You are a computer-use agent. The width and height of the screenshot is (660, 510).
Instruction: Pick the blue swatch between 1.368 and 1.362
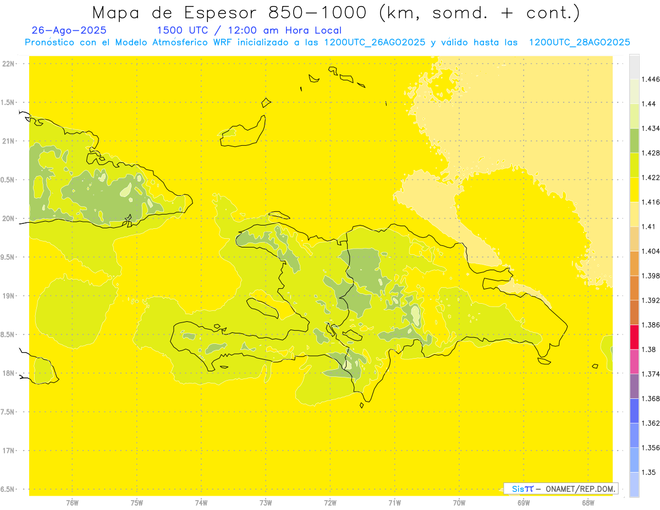(x=634, y=410)
